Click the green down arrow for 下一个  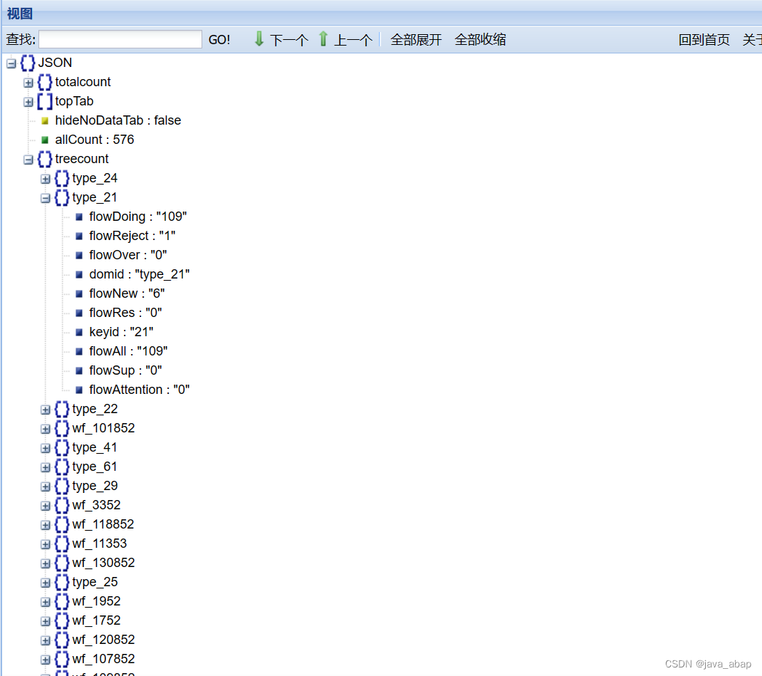pos(259,39)
